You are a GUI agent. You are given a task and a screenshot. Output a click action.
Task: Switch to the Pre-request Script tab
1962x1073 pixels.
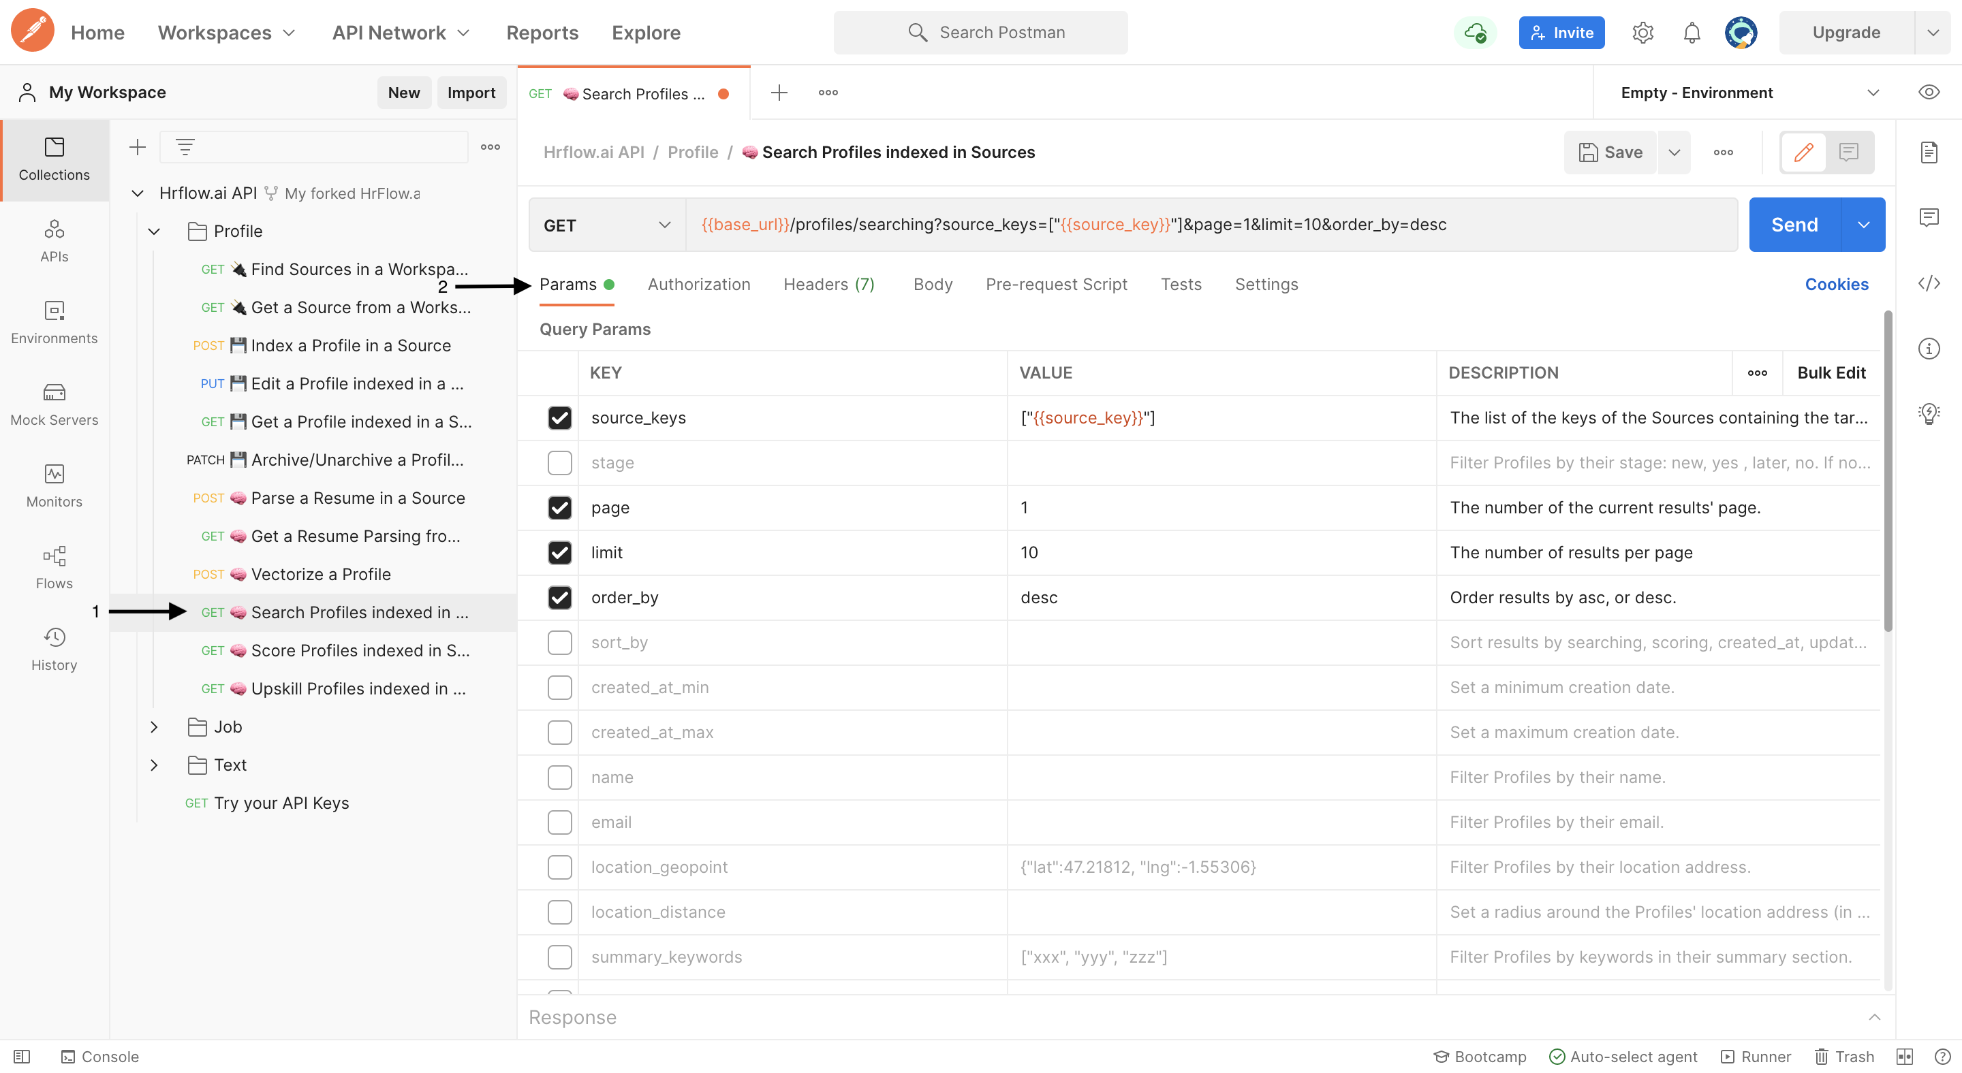tap(1056, 284)
